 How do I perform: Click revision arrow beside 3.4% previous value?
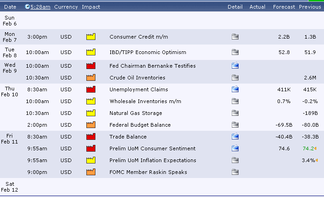(317, 160)
